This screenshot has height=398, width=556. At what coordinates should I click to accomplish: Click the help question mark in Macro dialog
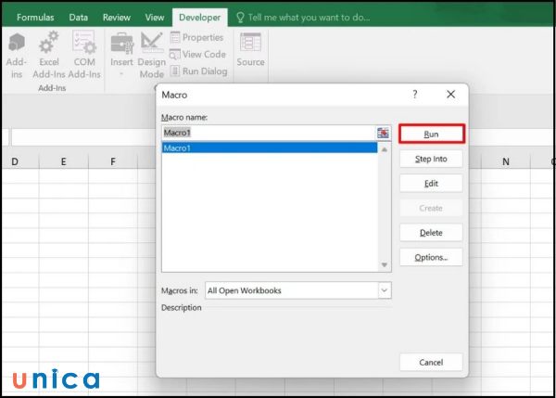pyautogui.click(x=415, y=95)
